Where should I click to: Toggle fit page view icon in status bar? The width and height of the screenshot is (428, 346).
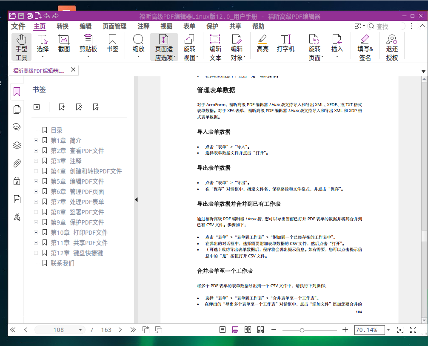(x=400, y=330)
